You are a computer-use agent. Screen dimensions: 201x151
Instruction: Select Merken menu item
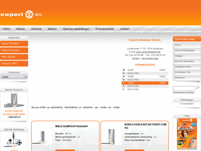[52, 29]
